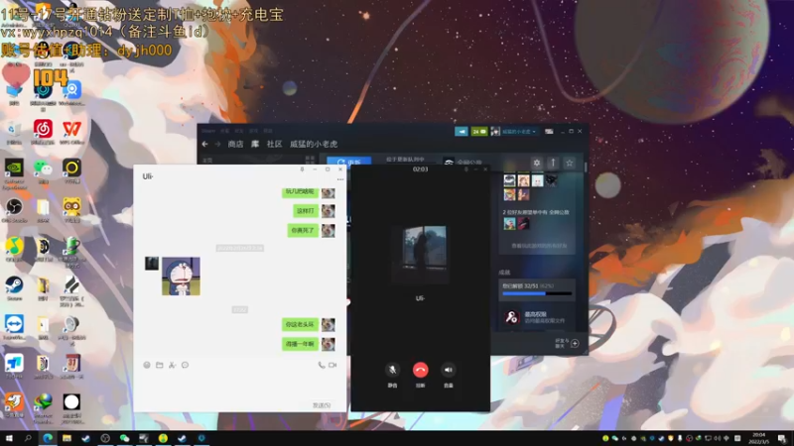Click the blue Update button in Steam
Image resolution: width=794 pixels, height=446 pixels.
[x=349, y=163]
